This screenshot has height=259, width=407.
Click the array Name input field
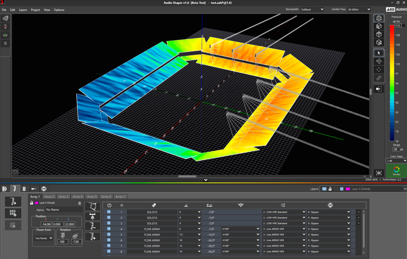click(x=64, y=210)
